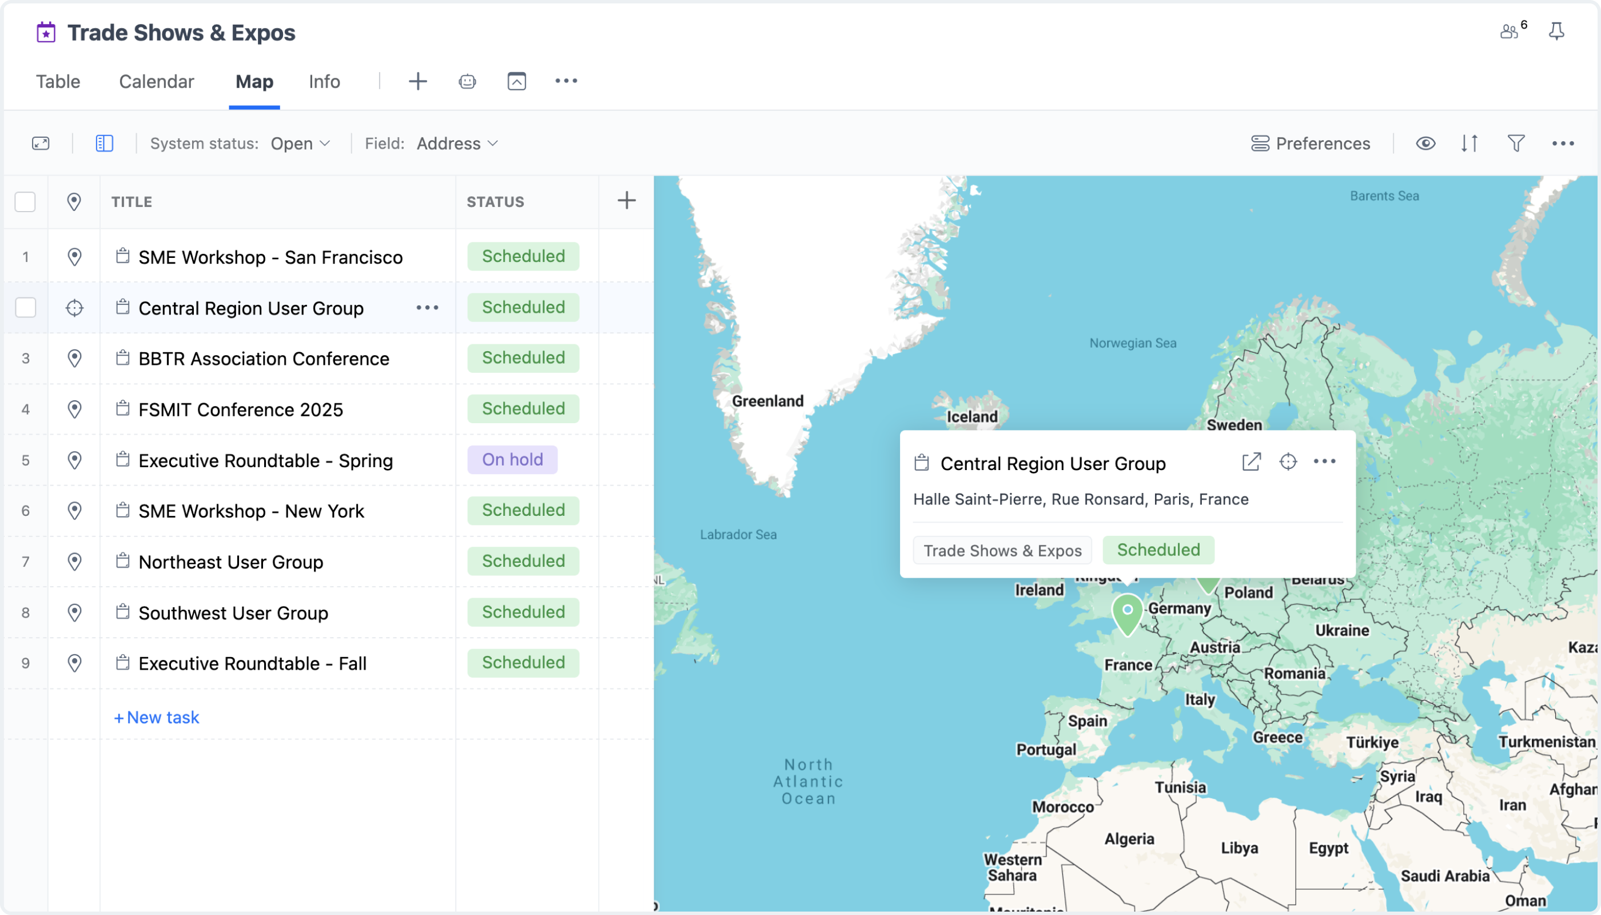Image resolution: width=1601 pixels, height=915 pixels.
Task: Click the location pin column header icon
Action: (x=74, y=202)
